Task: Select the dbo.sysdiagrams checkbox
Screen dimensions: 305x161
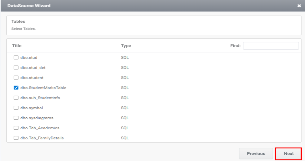Action: (16, 118)
